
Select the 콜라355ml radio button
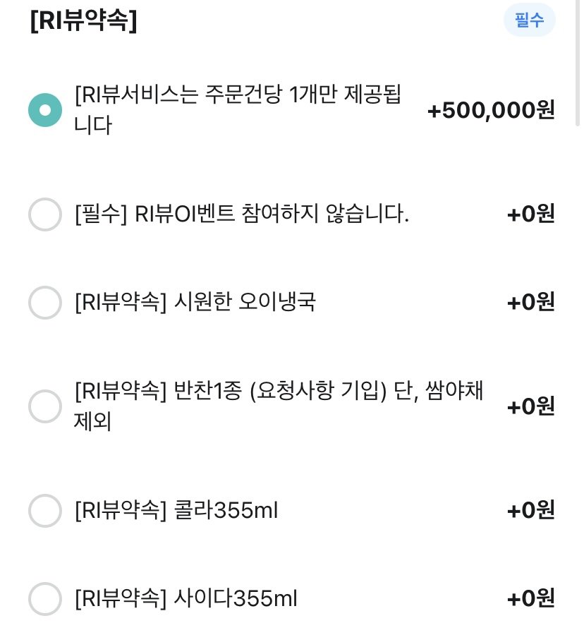45,510
